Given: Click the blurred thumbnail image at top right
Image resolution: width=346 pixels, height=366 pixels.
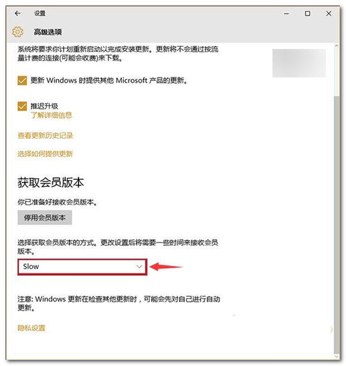Looking at the screenshot, I should 299,63.
